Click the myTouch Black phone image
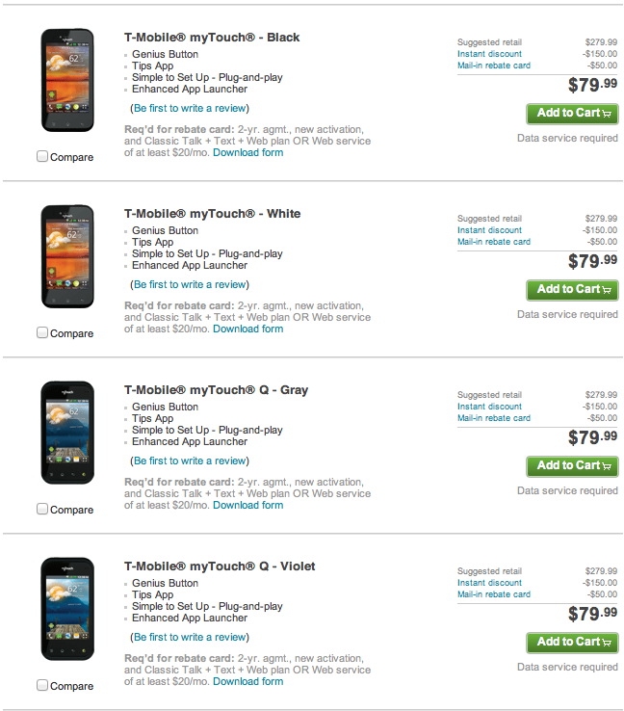Image resolution: width=624 pixels, height=711 pixels. point(67,81)
